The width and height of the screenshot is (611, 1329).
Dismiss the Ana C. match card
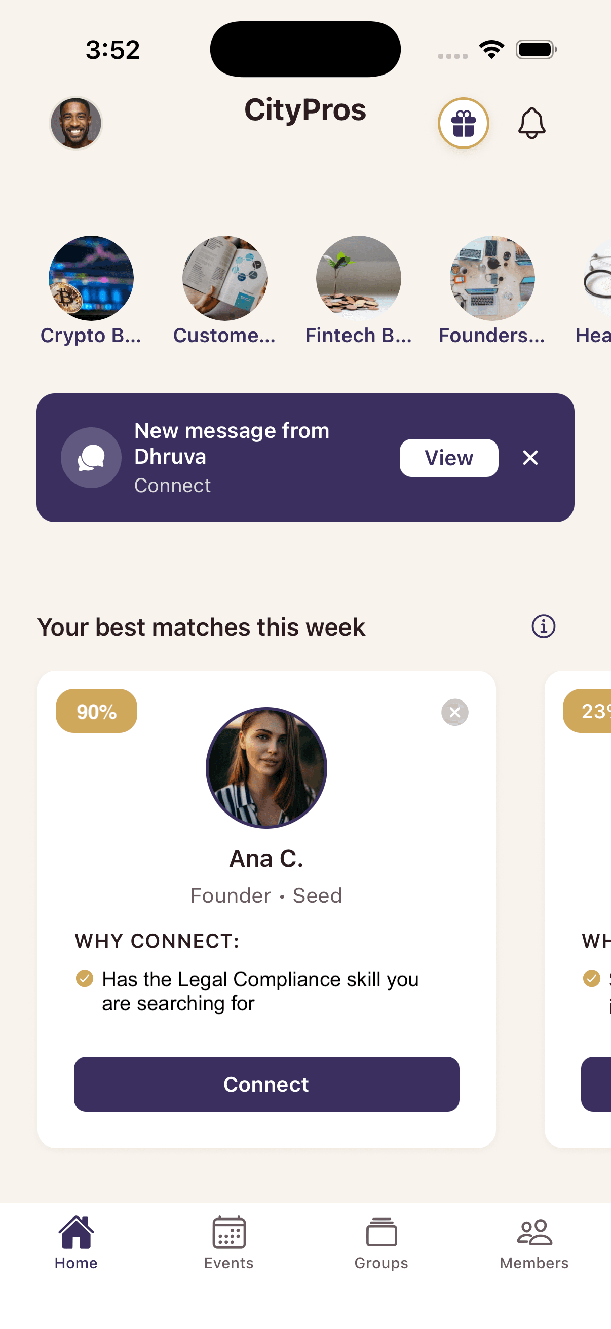point(454,712)
